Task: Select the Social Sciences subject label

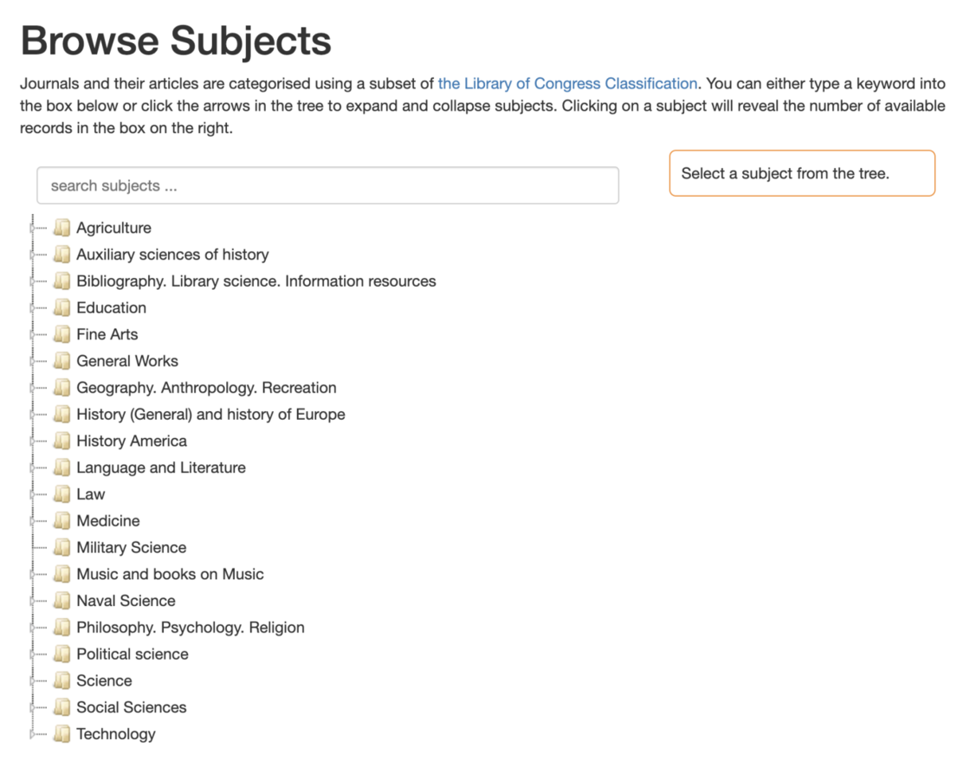Action: click(x=131, y=706)
